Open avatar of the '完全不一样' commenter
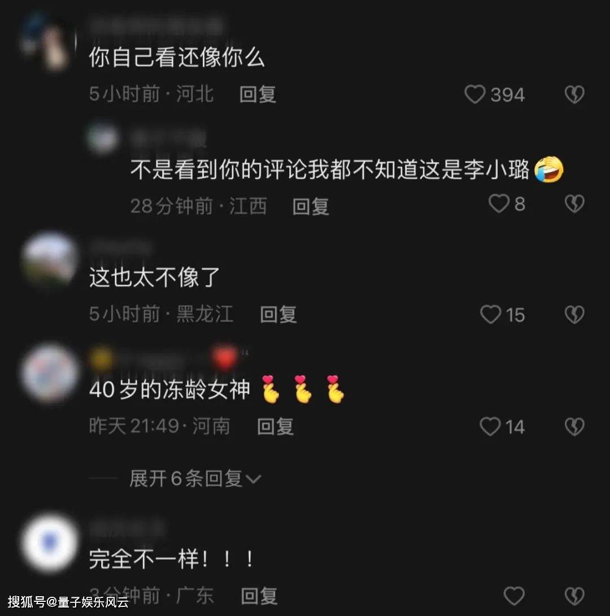 click(x=50, y=542)
